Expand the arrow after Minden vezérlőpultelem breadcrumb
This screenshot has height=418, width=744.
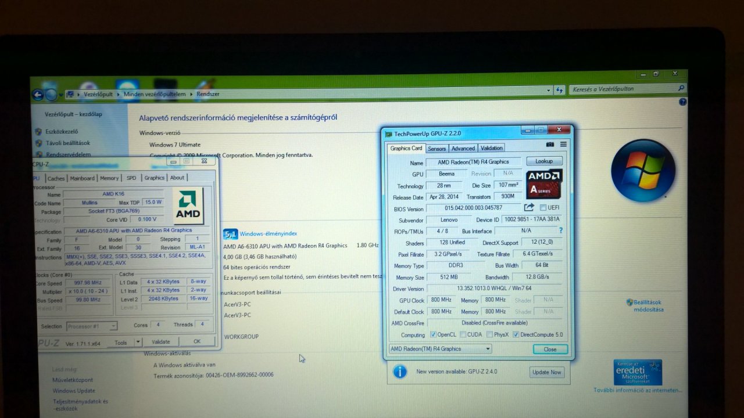click(x=191, y=94)
